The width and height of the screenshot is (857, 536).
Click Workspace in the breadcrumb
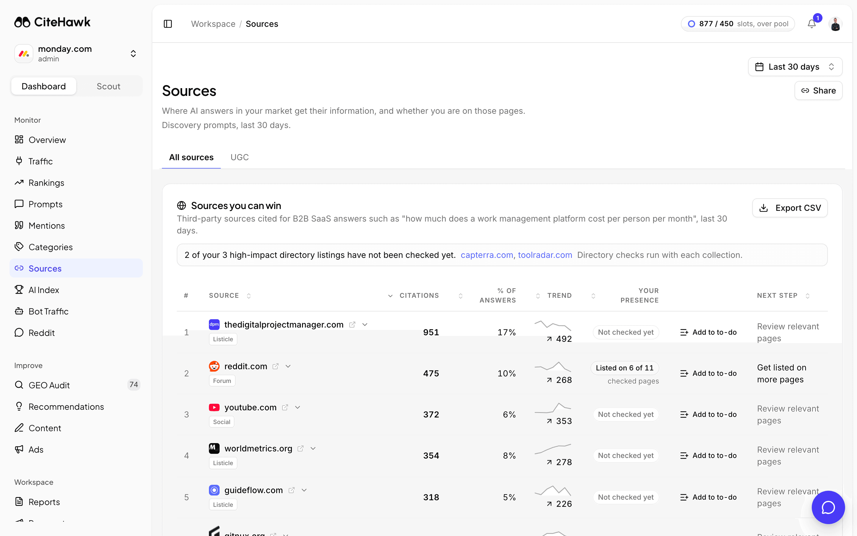click(x=213, y=24)
